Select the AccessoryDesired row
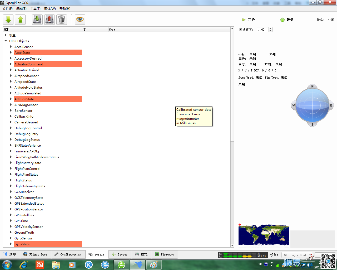The height and width of the screenshot is (270, 337). (48, 58)
